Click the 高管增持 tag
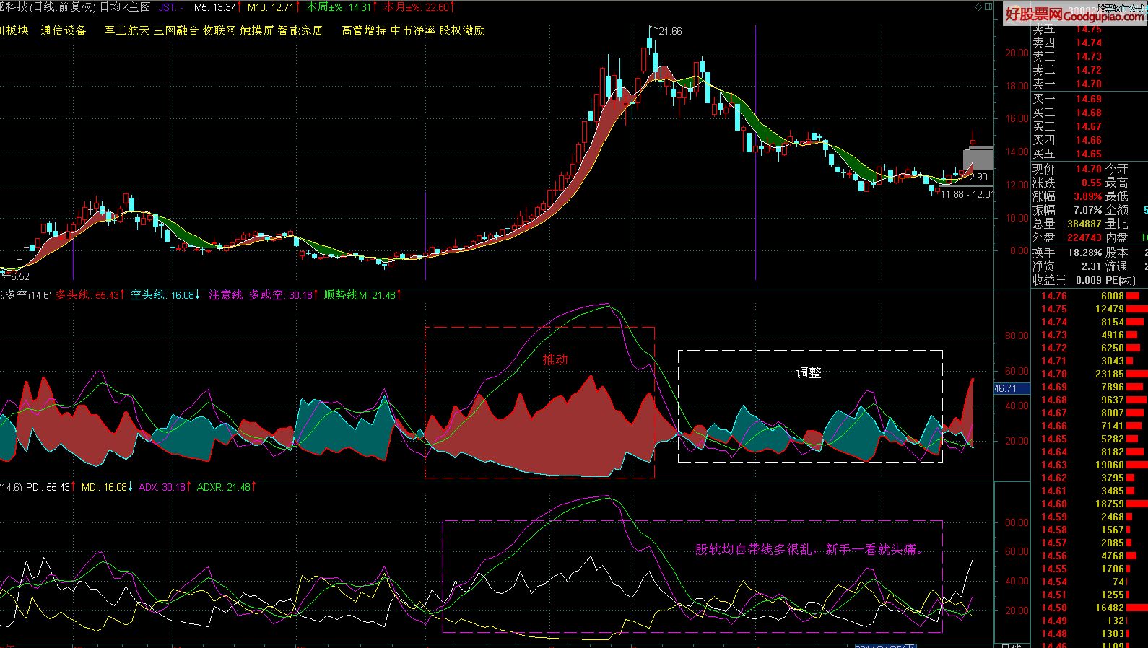Viewport: 1148px width, 648px height. [x=364, y=30]
